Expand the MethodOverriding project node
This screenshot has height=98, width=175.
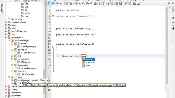tap(6, 31)
